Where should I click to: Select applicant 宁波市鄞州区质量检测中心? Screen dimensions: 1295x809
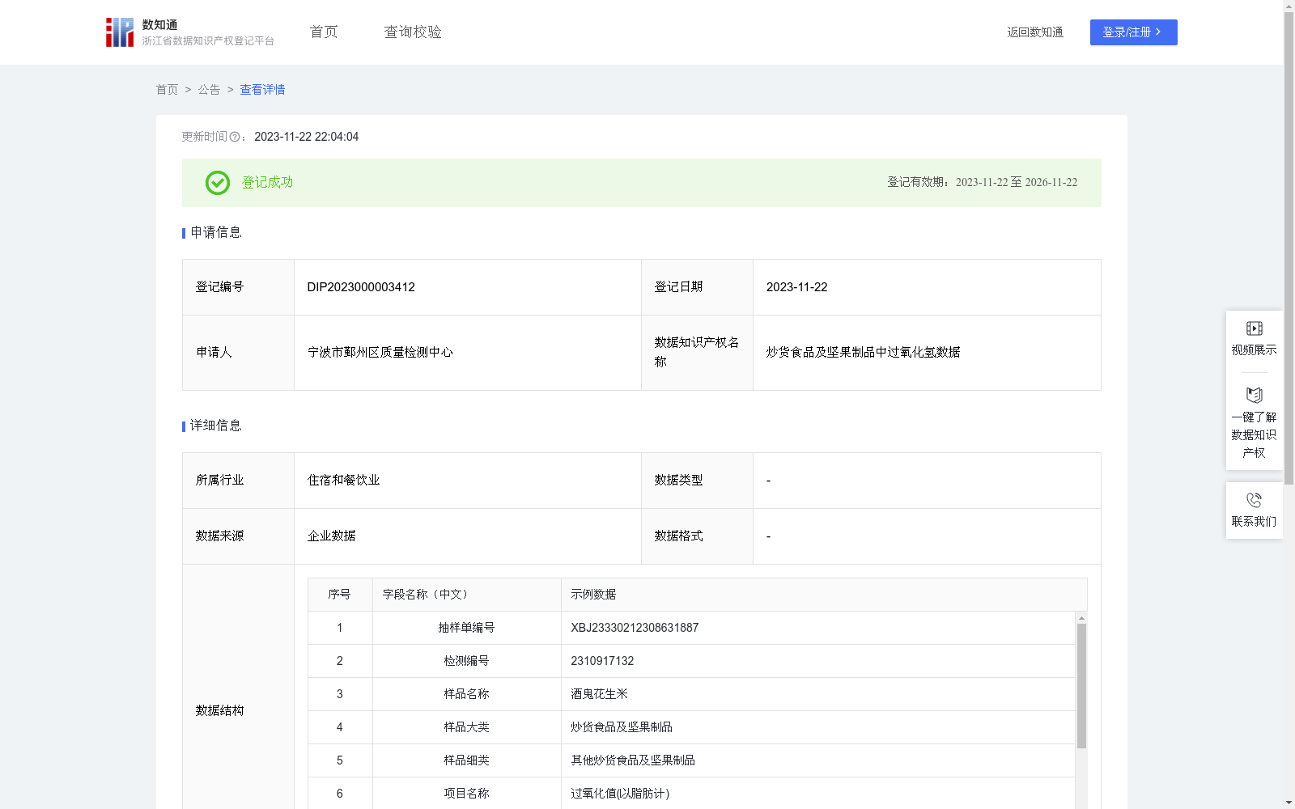(380, 353)
